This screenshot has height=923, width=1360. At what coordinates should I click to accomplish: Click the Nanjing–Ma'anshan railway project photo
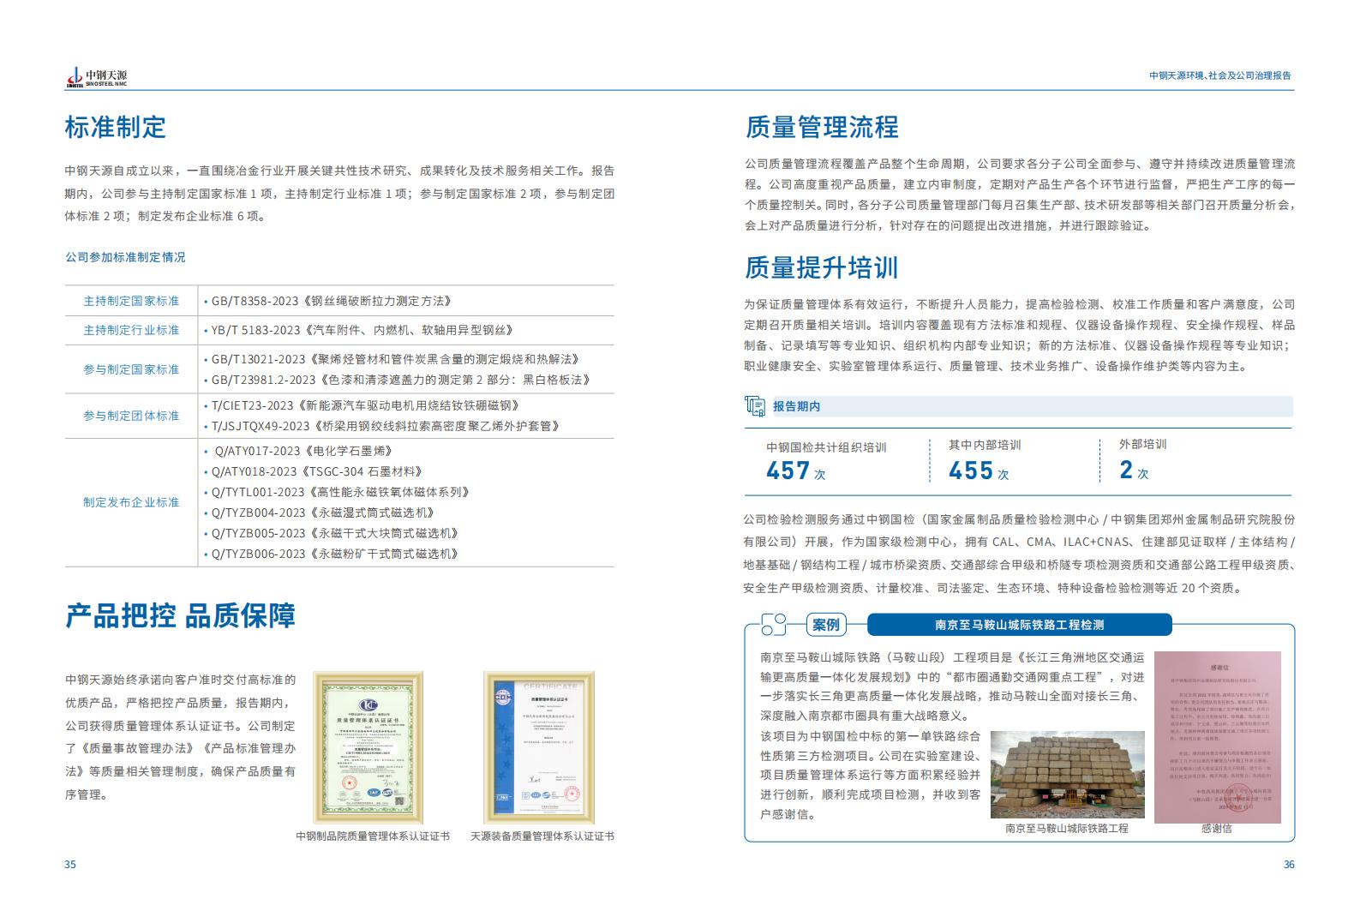(1067, 775)
